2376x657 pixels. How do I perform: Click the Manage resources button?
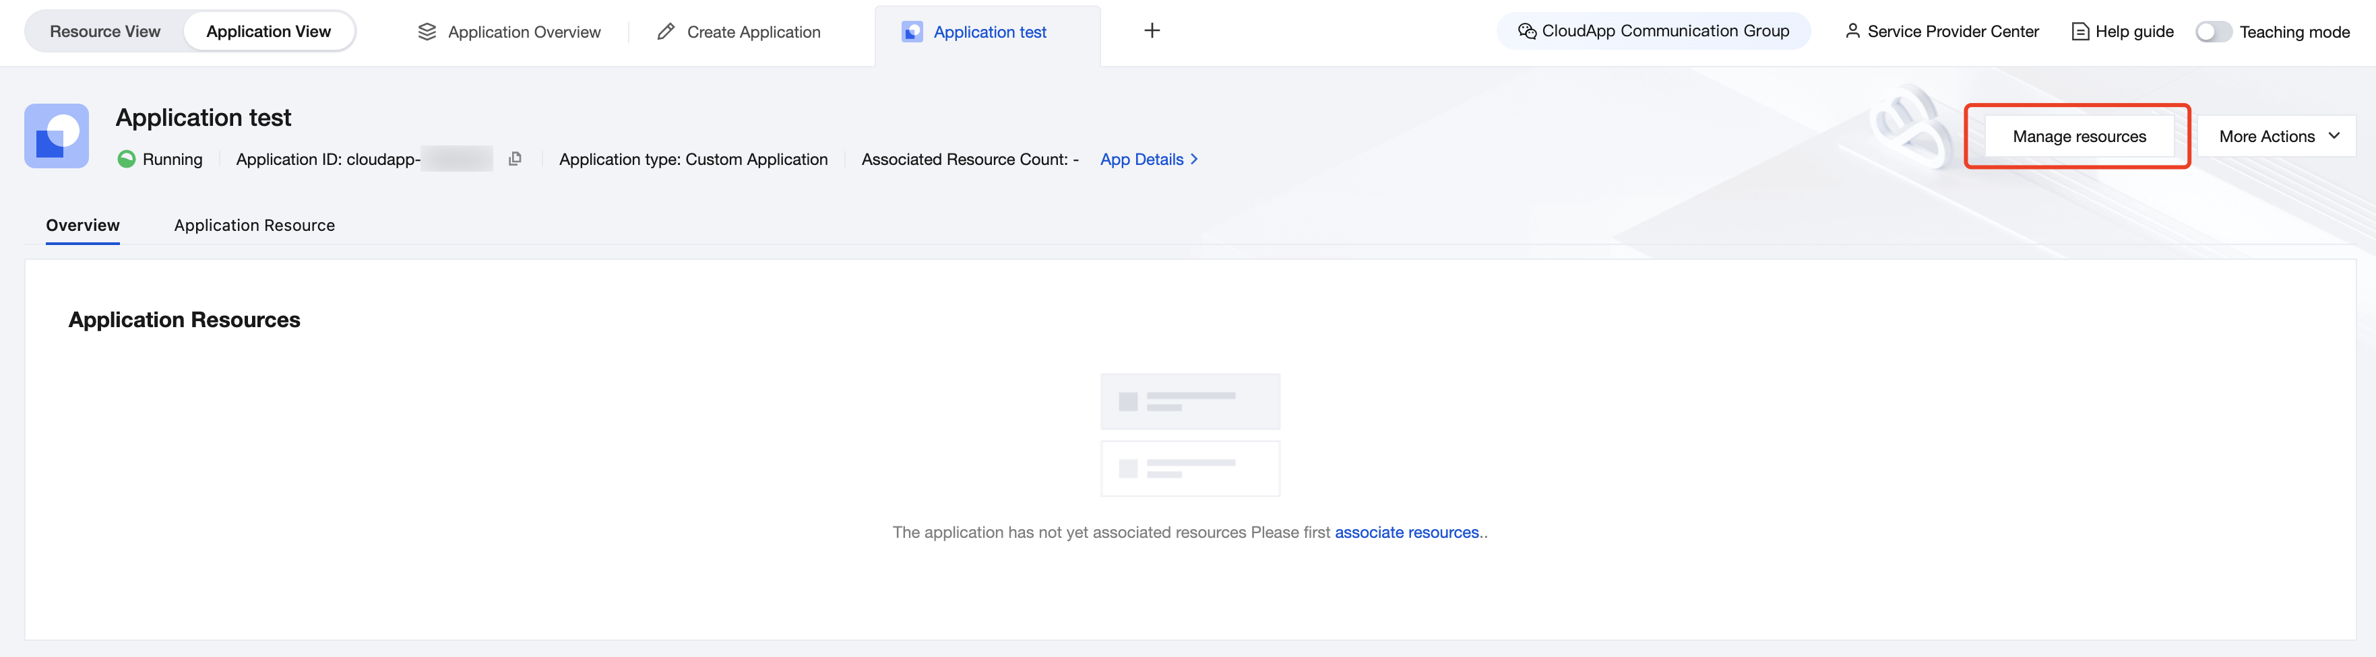coord(2079,137)
